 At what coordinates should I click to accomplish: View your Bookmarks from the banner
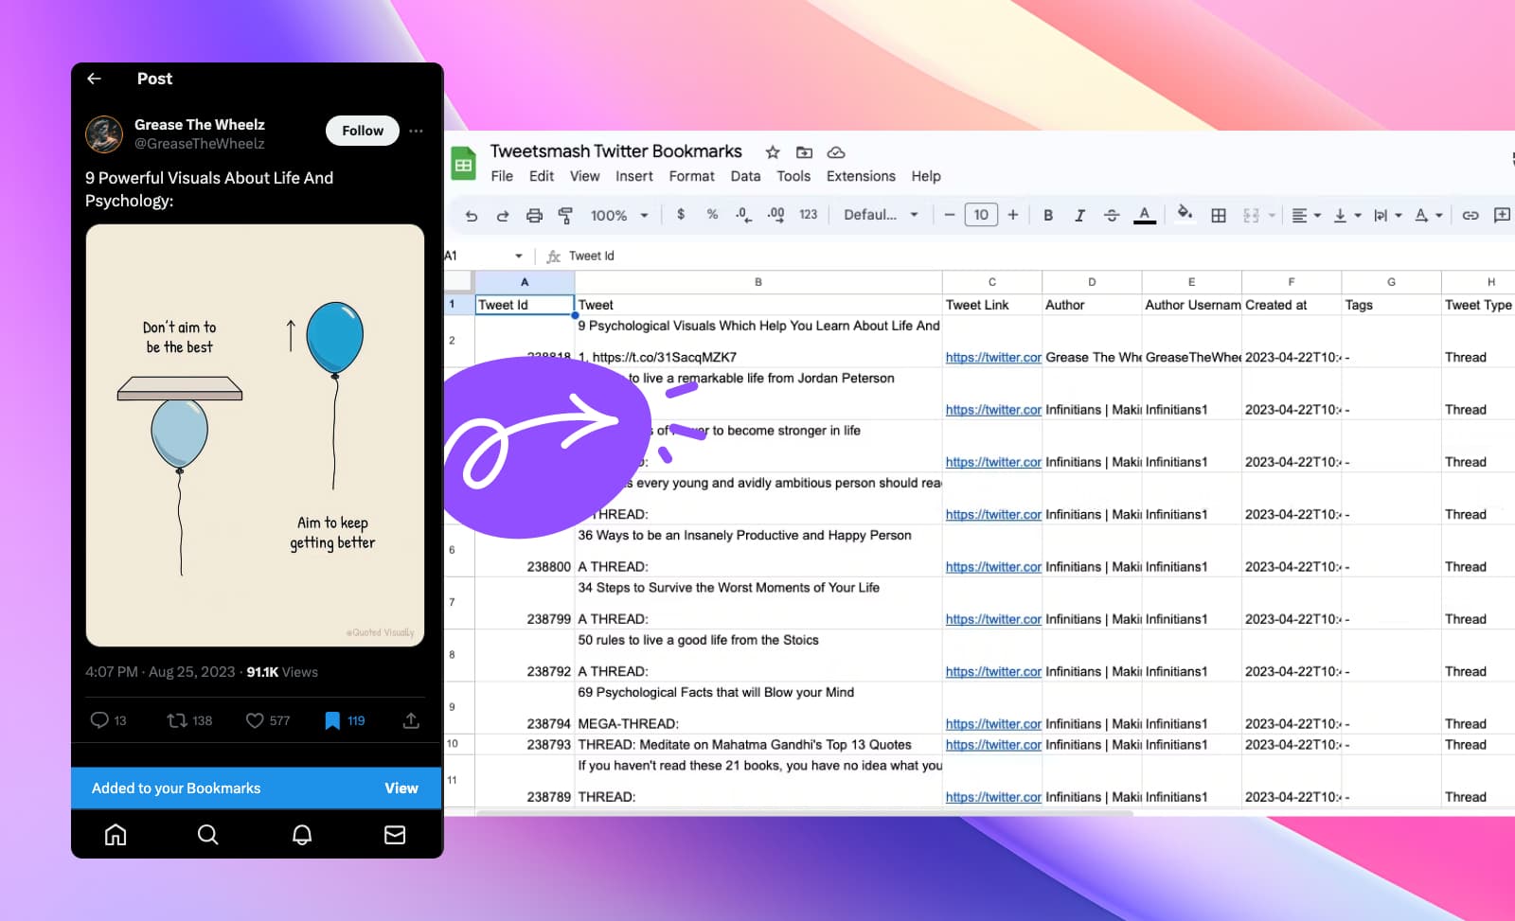[x=401, y=788]
